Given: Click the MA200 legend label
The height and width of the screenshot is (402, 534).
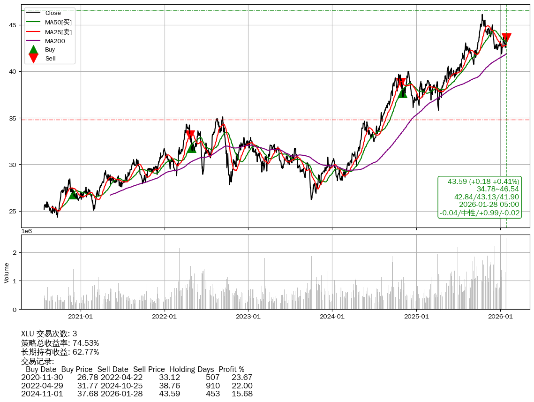Looking at the screenshot, I should [x=55, y=41].
